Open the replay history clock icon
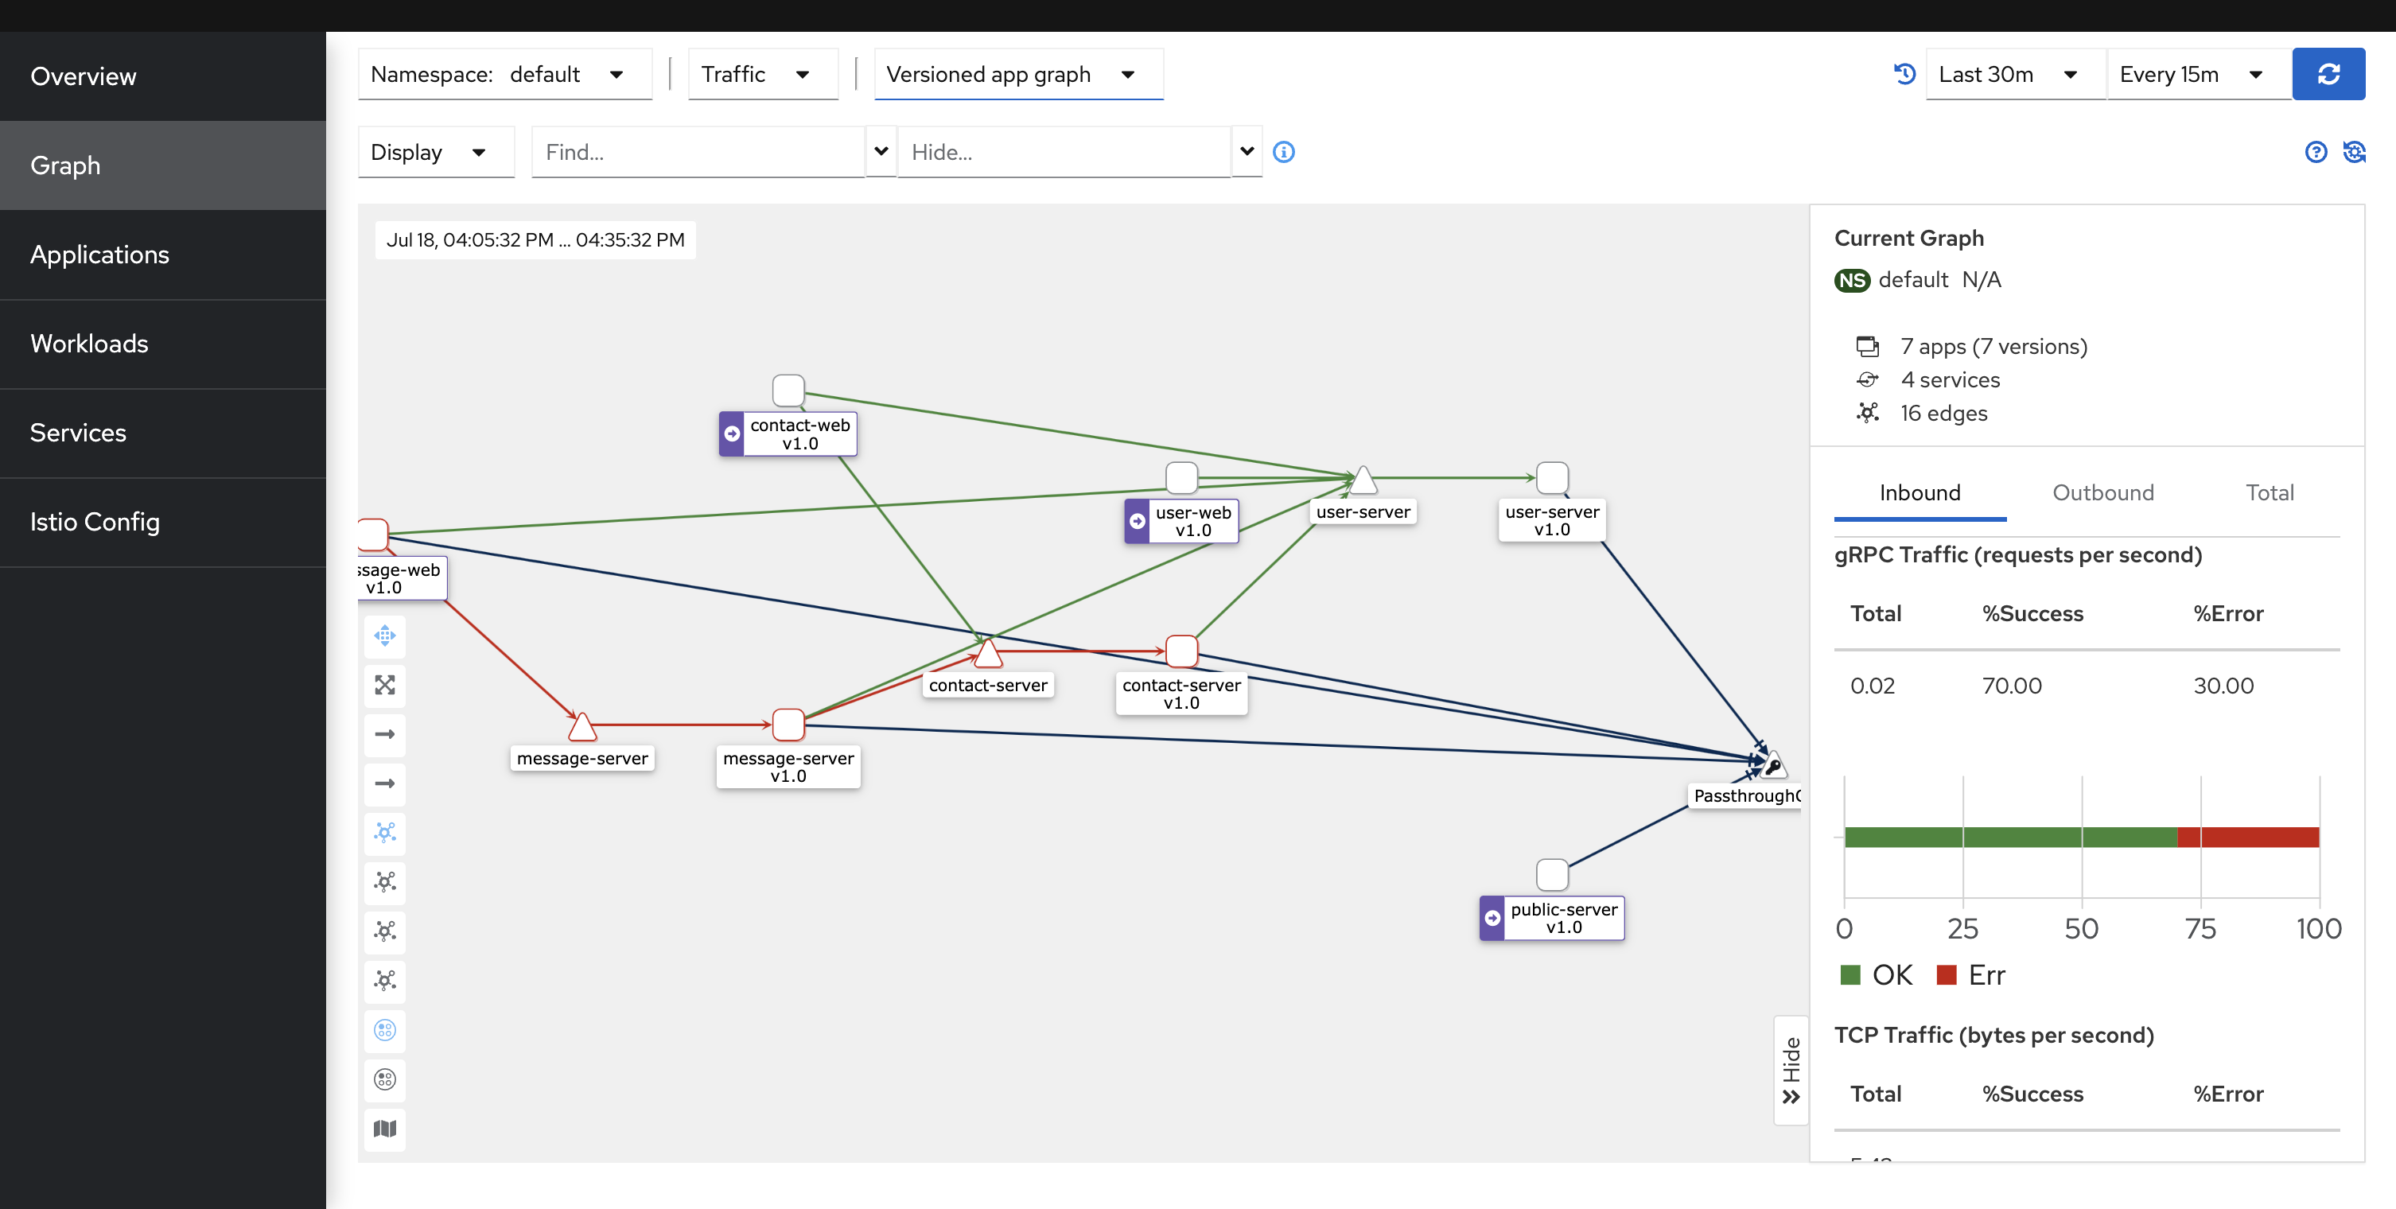Screen dimensions: 2396x1209 pos(1904,75)
